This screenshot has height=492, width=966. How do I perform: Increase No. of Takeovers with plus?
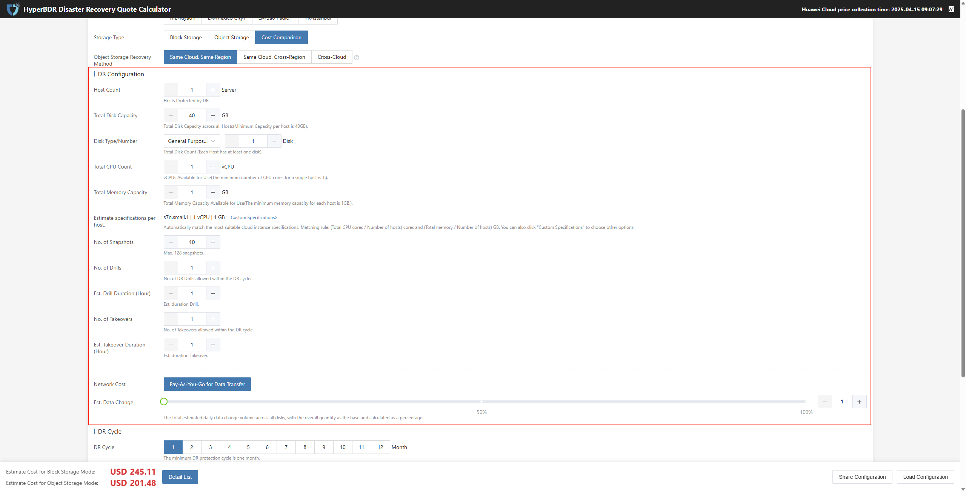pyautogui.click(x=213, y=319)
